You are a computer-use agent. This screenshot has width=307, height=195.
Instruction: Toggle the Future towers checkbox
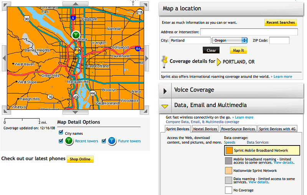104,141
